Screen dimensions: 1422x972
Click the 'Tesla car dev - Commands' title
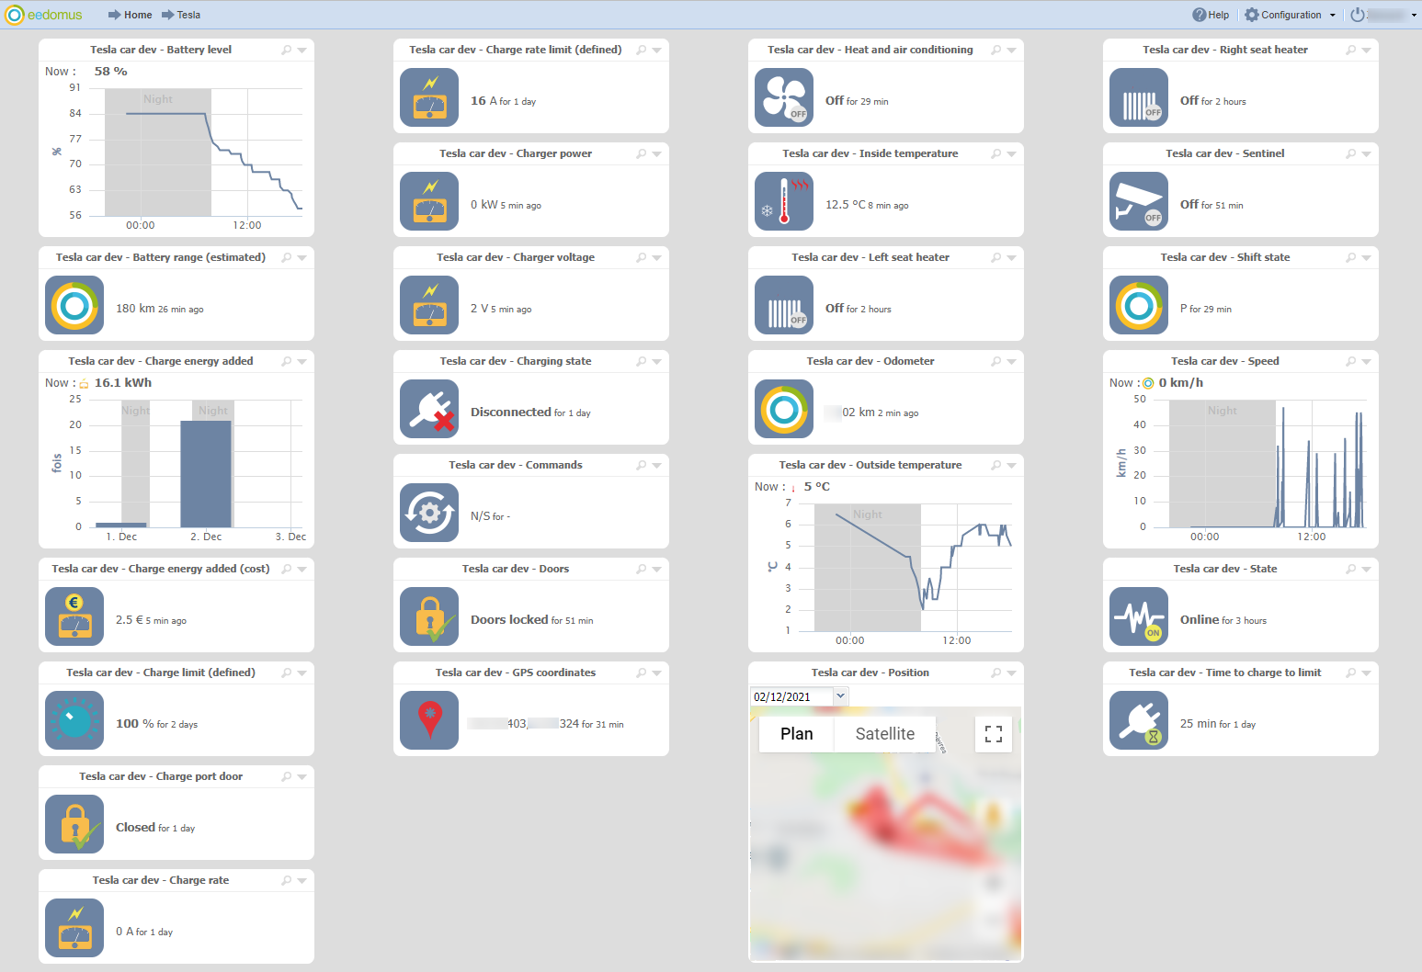click(516, 465)
